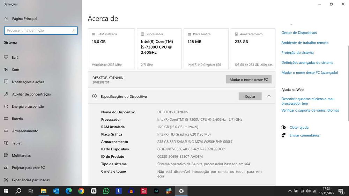Click the battery icon in system tray
Screen dimensions: 349x196
click(x=296, y=191)
